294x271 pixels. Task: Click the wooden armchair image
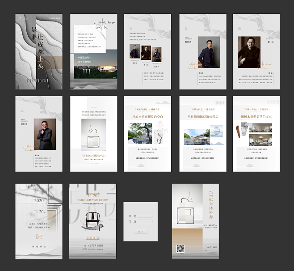coord(92,220)
